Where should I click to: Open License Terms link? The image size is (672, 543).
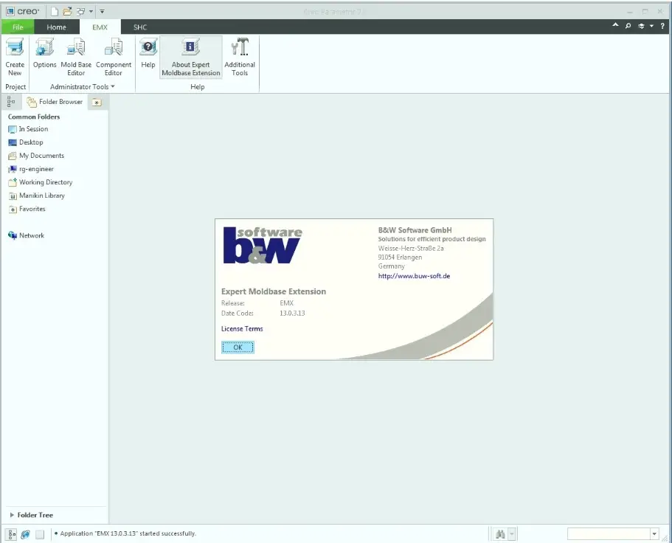pyautogui.click(x=242, y=329)
